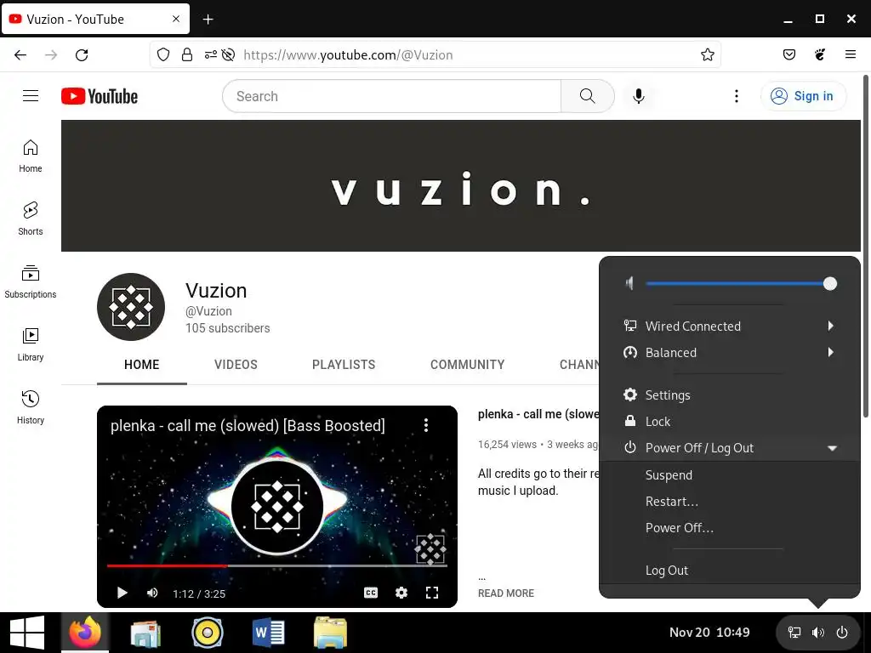Open the Firefox application menu

click(x=850, y=54)
